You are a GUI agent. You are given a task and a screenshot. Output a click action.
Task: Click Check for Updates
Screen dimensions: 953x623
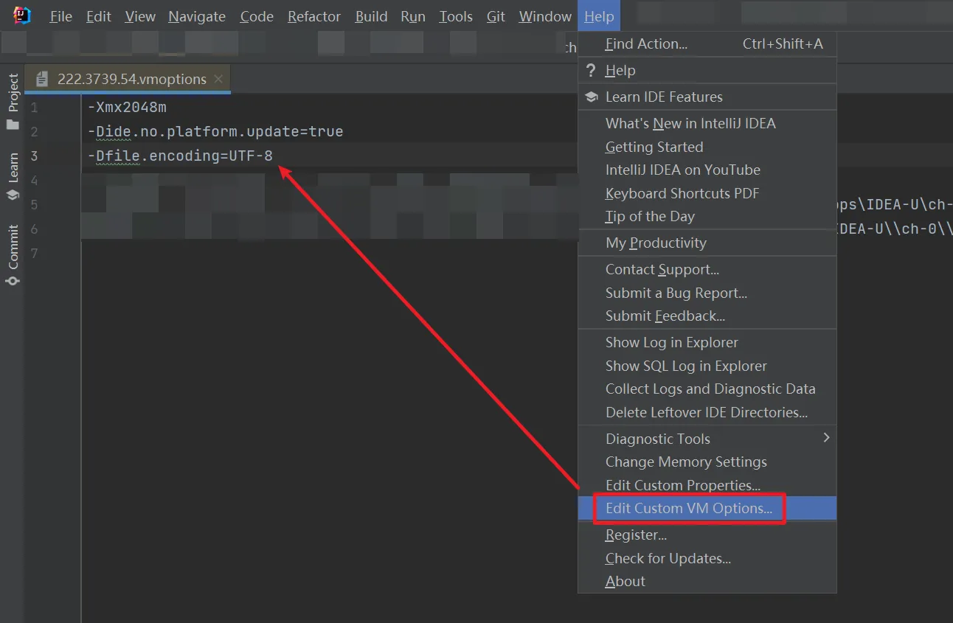point(668,558)
